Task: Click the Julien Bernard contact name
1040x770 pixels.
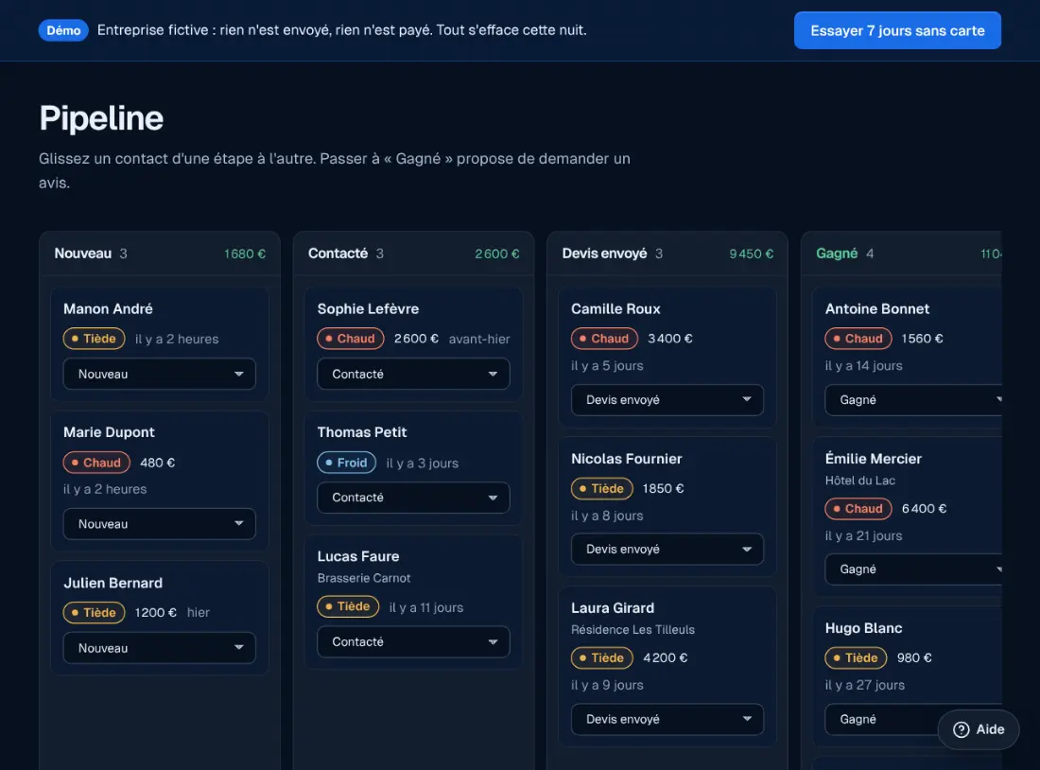Action: (x=113, y=583)
